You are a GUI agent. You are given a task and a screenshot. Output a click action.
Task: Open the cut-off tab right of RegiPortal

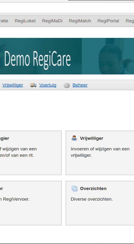[x=130, y=21]
